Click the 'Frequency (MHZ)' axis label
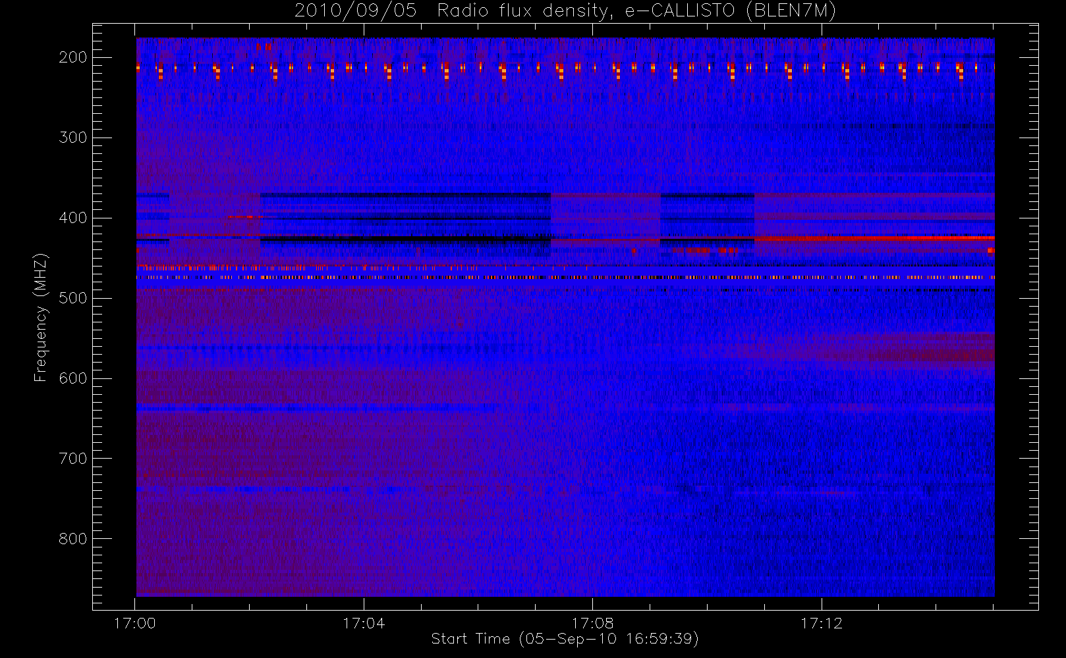Image resolution: width=1066 pixels, height=658 pixels. tap(41, 317)
